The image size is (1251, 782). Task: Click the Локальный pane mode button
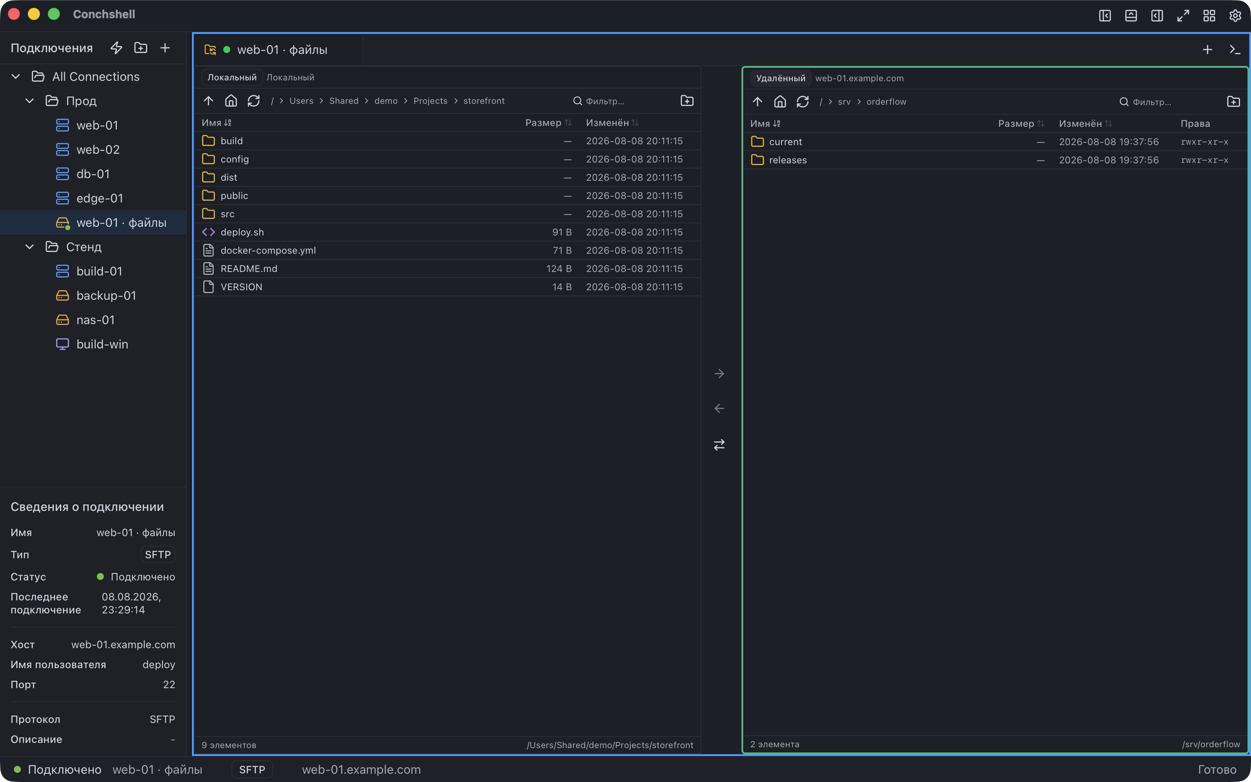tap(232, 77)
